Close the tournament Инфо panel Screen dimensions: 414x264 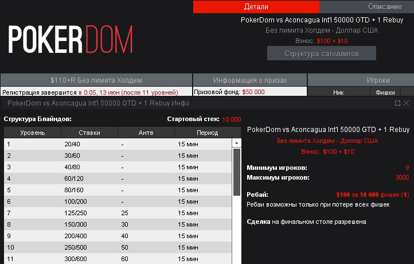[407, 103]
